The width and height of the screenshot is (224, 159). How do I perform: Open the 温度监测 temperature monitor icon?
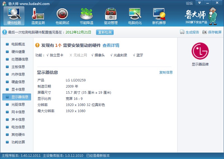[38, 14]
